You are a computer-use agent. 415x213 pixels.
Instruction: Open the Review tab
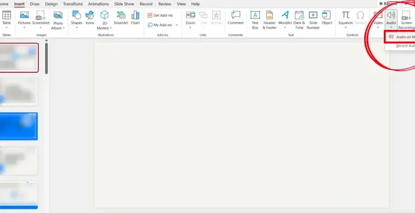tap(165, 4)
